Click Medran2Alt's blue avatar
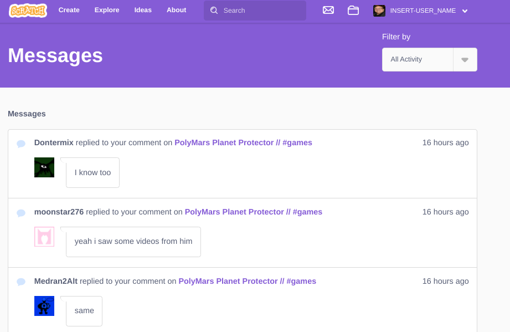This screenshot has width=510, height=332. 44,306
